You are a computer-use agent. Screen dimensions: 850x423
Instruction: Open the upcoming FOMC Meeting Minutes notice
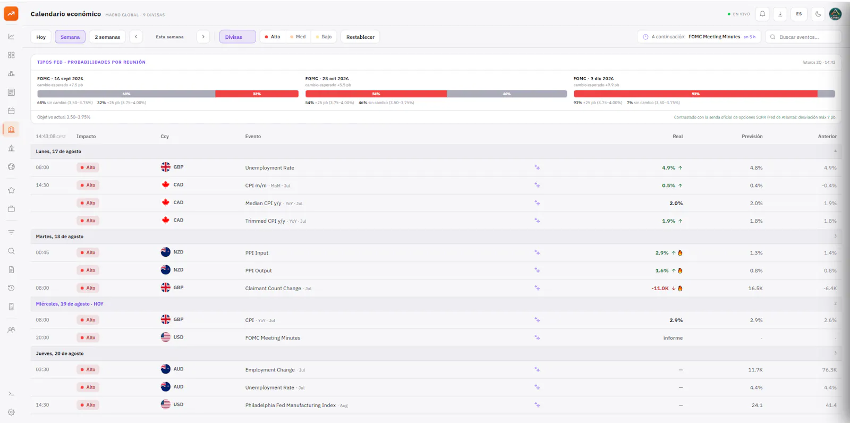point(700,37)
